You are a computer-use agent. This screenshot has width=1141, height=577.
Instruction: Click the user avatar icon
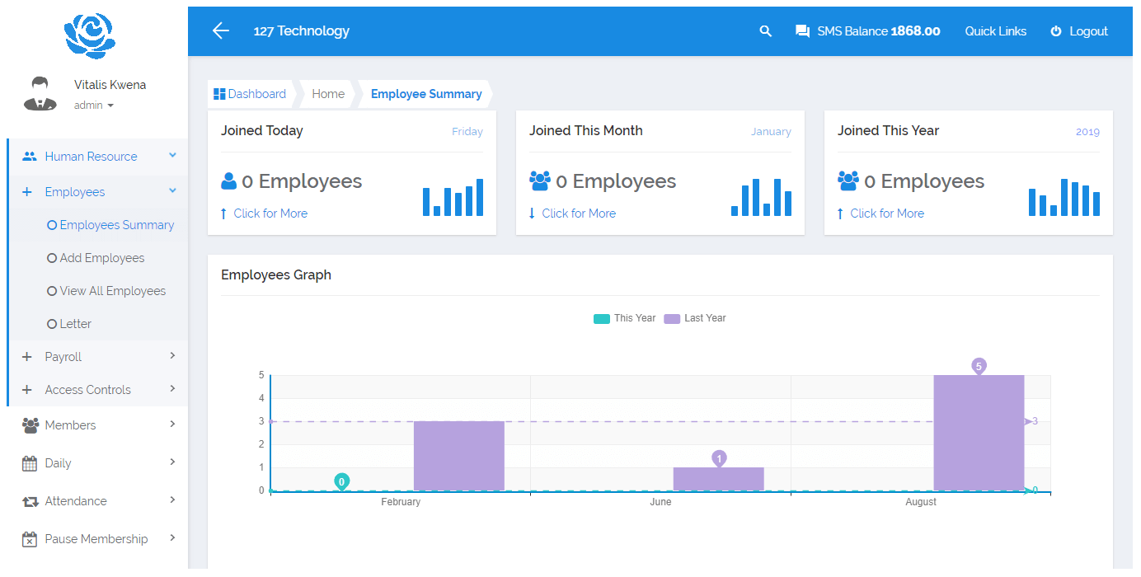[x=40, y=94]
